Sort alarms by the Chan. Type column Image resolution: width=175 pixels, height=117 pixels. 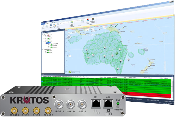point(103,77)
